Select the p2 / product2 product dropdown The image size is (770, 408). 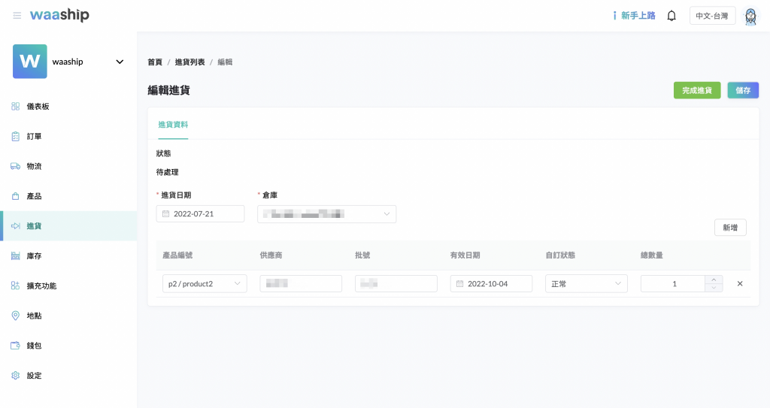coord(204,283)
